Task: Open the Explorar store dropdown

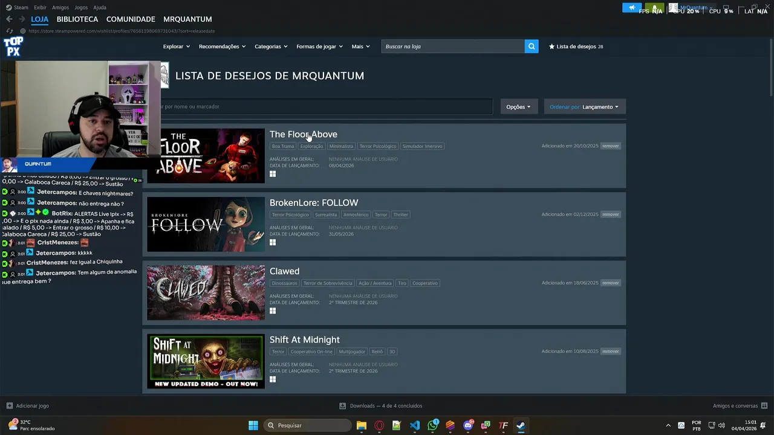Action: (177, 47)
